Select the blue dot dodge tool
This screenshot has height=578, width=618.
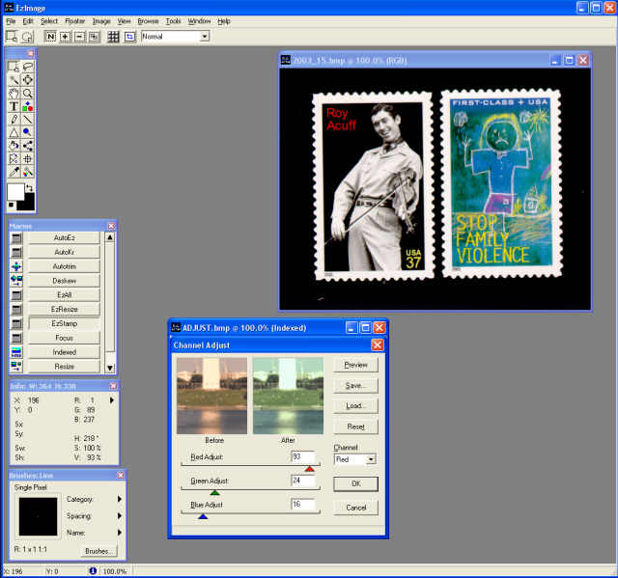coord(28,132)
